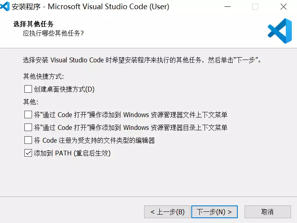Click the large blue VS Code logo
This screenshot has width=297, height=223.
click(280, 31)
